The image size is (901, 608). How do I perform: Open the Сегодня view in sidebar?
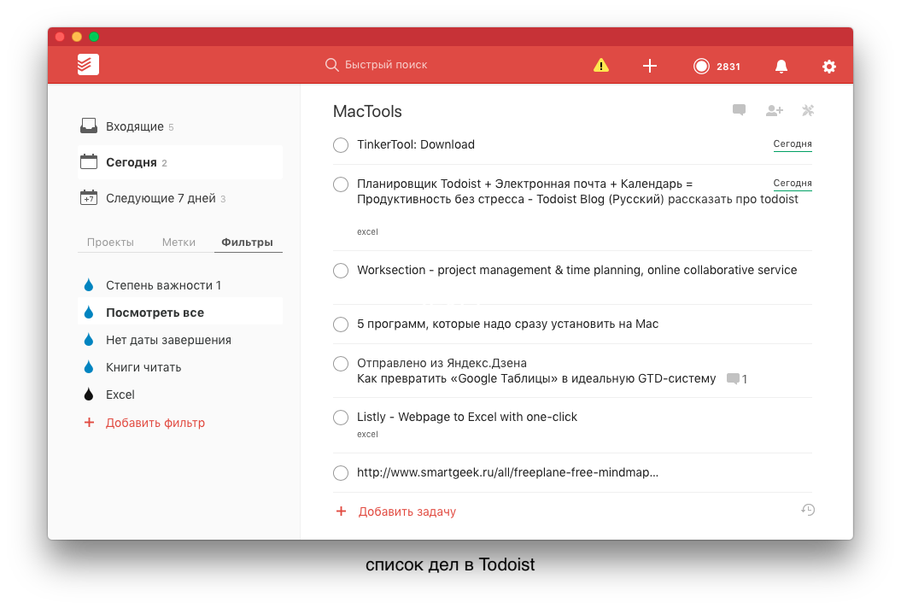(x=180, y=162)
